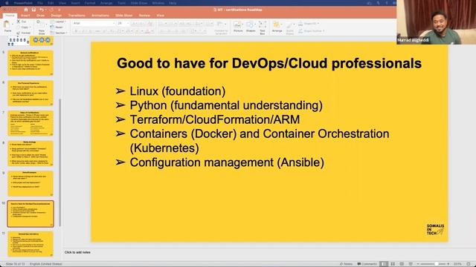Open the Apple menu

click(7, 3)
